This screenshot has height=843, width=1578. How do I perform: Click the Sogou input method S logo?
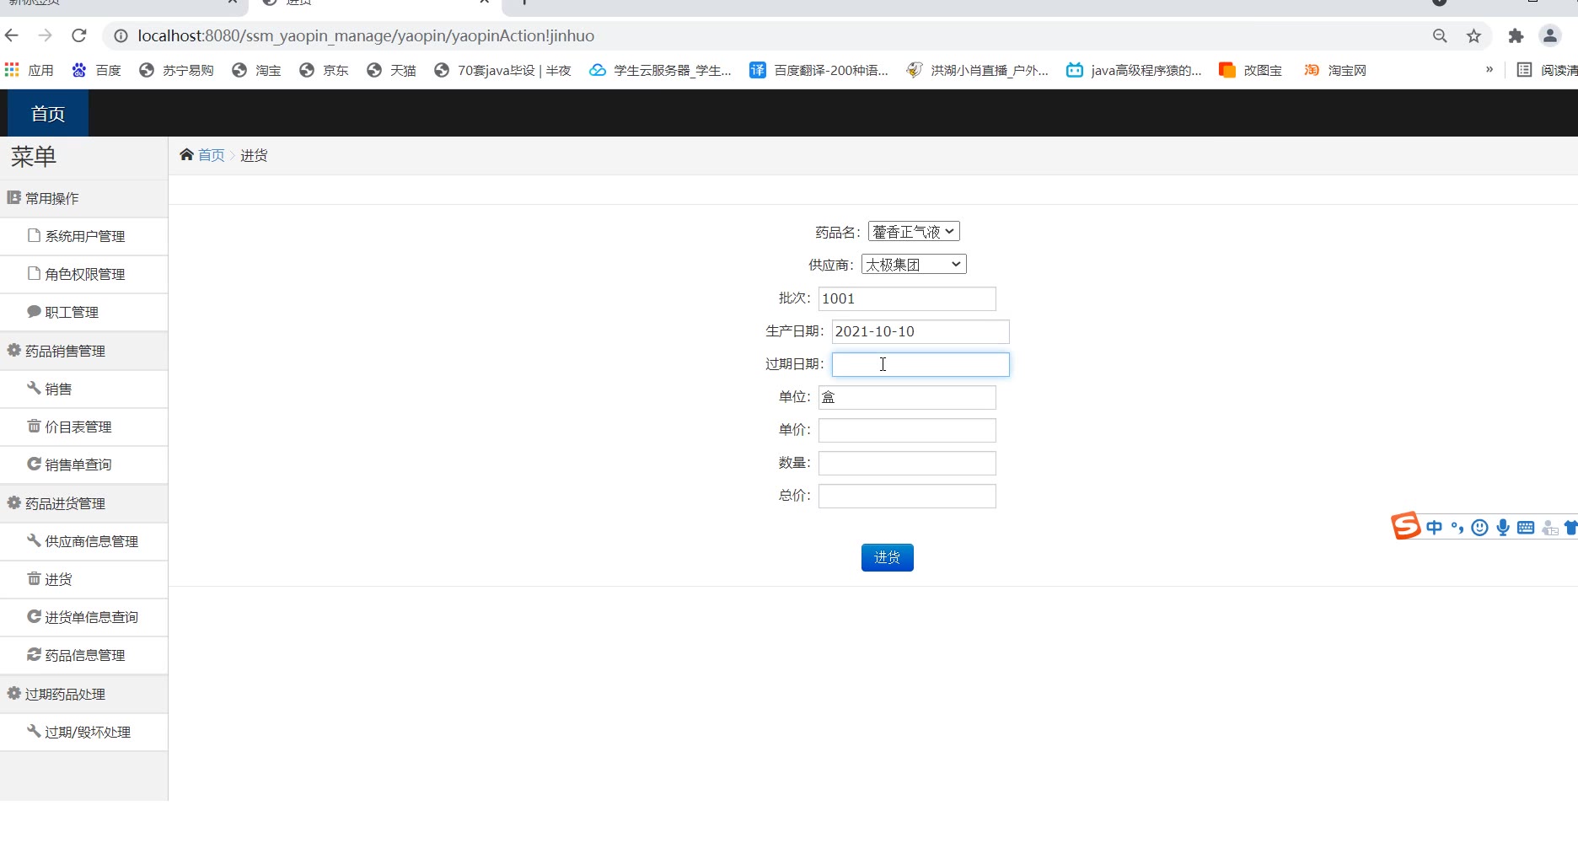(1405, 526)
